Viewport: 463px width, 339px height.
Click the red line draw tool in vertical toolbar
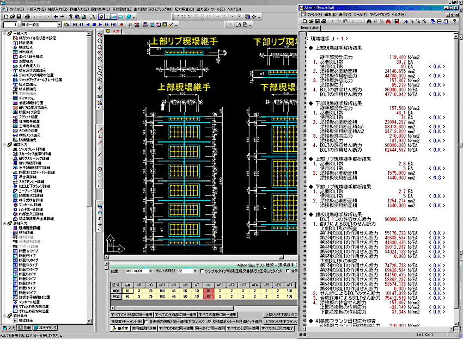[x=100, y=131]
